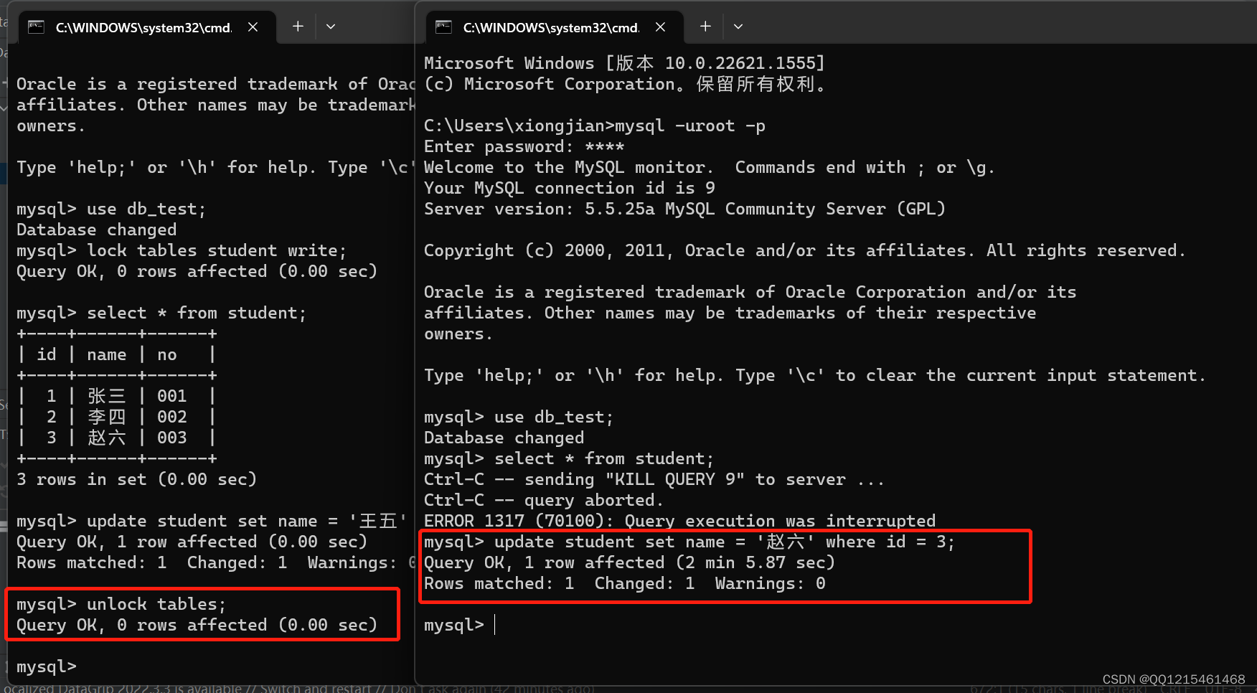The height and width of the screenshot is (693, 1257).
Task: Click the table row containing 李四
Action: coord(116,417)
